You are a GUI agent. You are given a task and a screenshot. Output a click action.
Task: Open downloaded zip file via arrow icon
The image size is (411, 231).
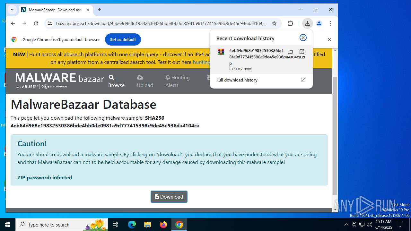[x=302, y=51]
